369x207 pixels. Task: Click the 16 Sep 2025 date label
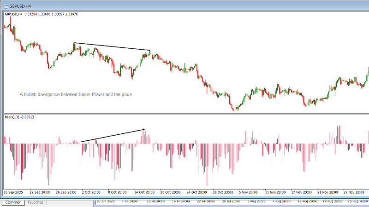(x=13, y=192)
